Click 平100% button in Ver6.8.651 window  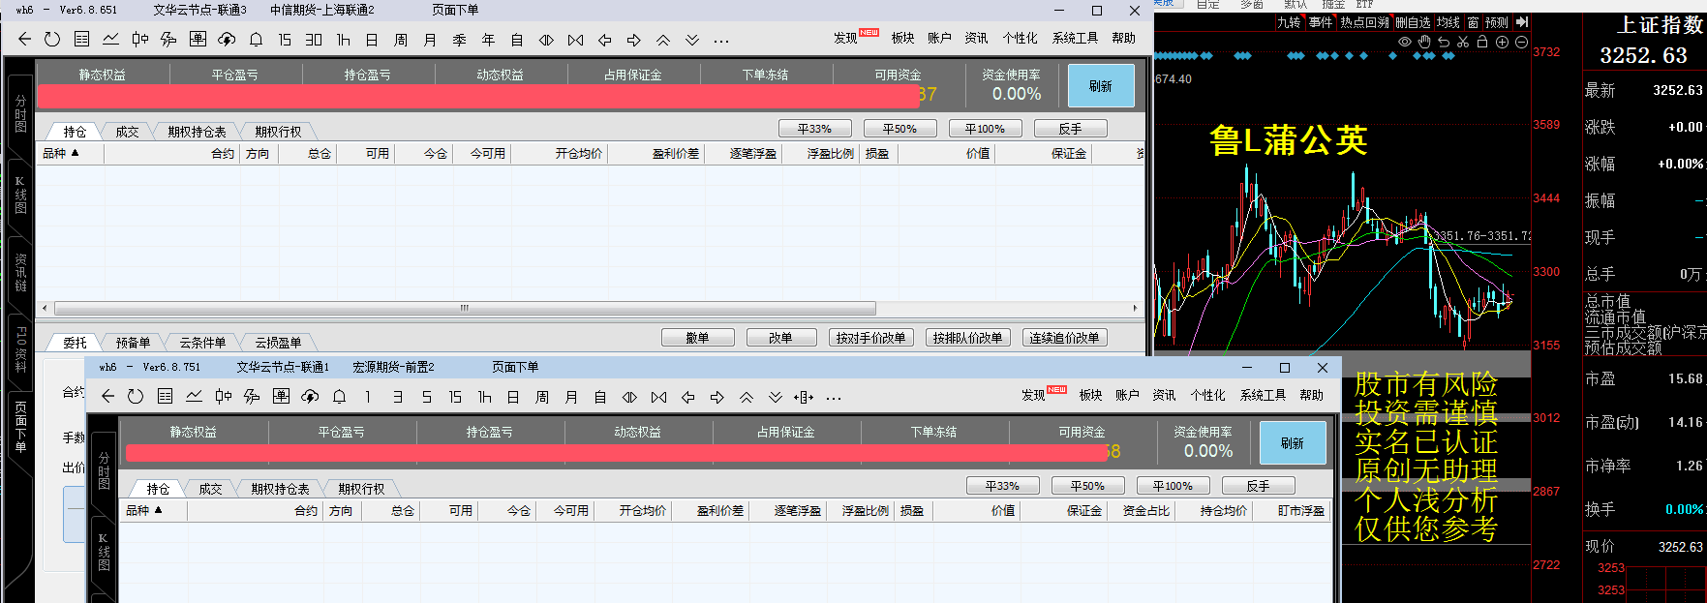point(985,129)
